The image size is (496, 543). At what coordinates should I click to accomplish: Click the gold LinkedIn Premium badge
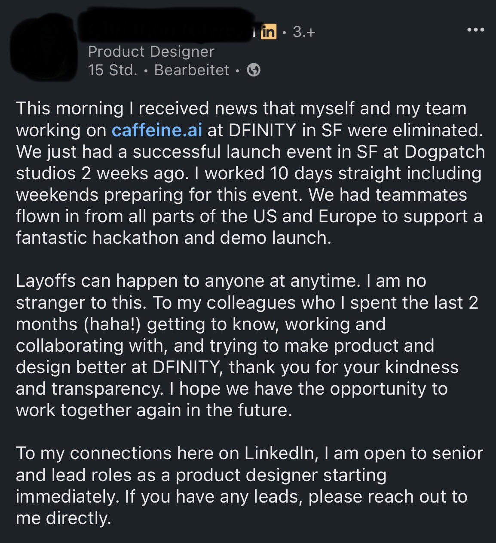pos(269,32)
